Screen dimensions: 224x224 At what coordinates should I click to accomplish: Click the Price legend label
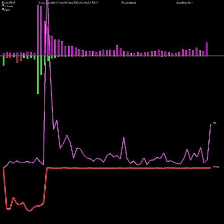[7, 10]
